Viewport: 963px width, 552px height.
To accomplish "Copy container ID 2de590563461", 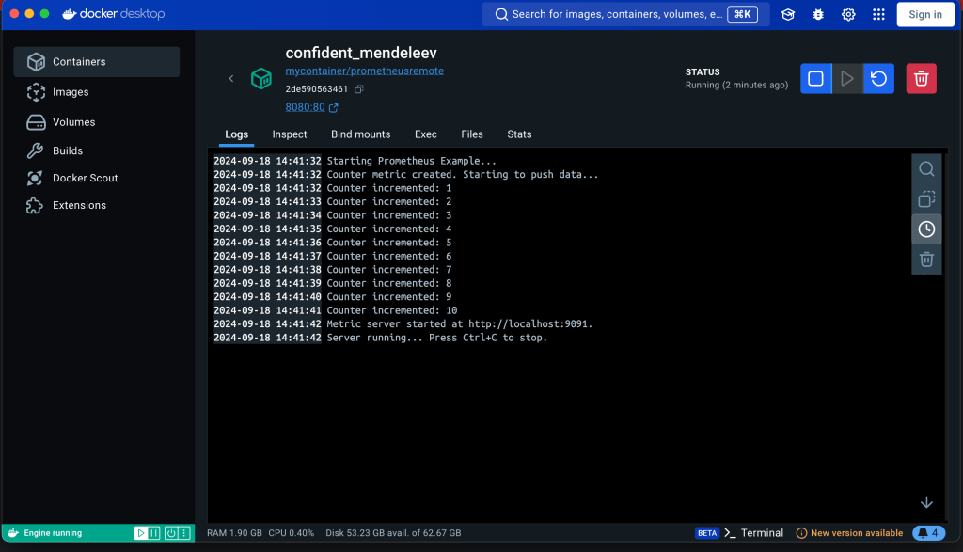I will click(359, 89).
